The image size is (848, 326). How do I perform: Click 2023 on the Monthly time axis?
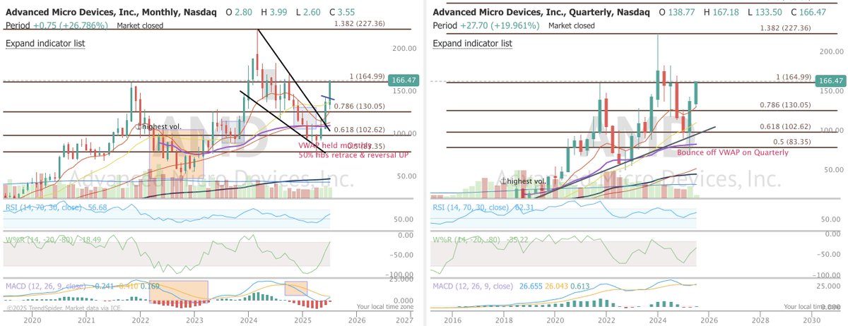point(194,319)
